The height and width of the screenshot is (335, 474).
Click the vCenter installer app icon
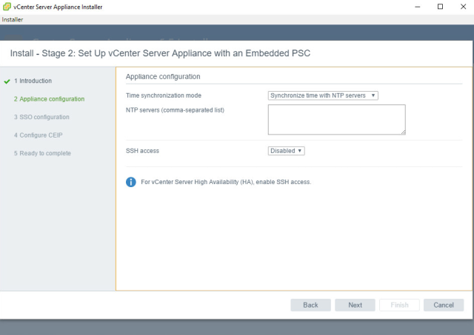(x=7, y=7)
